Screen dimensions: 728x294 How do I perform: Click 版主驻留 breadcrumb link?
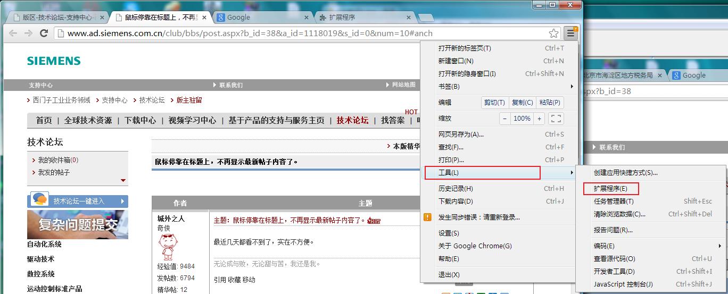pos(189,100)
